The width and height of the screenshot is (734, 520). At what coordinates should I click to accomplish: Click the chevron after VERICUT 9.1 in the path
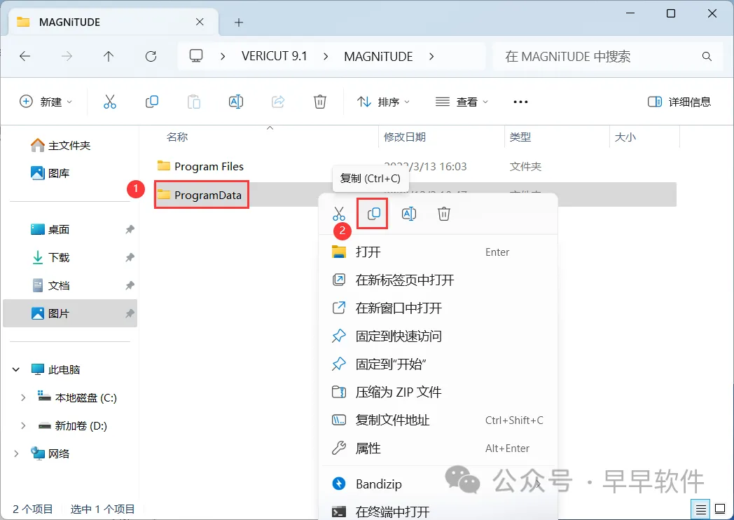tap(326, 57)
